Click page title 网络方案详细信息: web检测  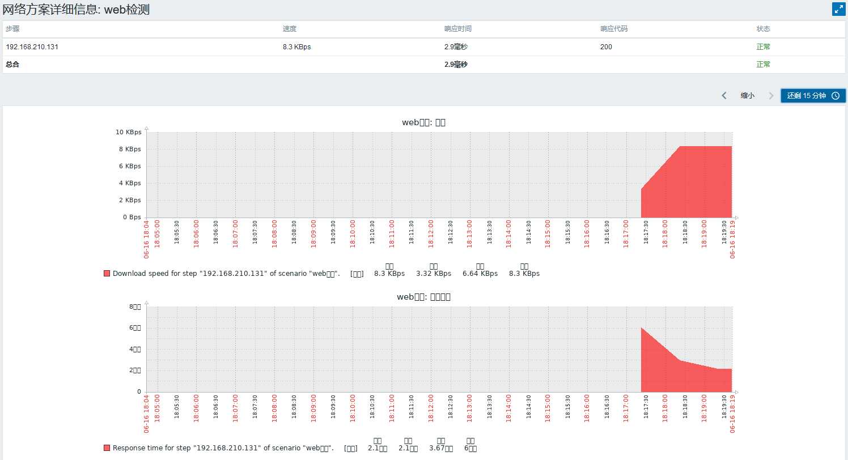(76, 9)
